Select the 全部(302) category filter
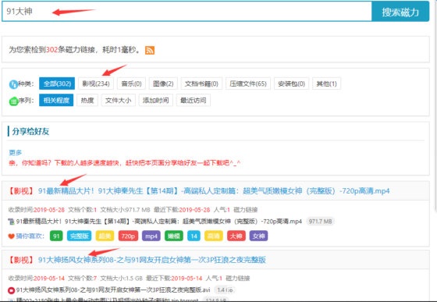 [57, 83]
